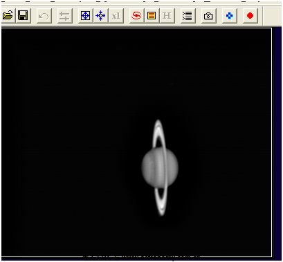Select the blue crosshair target tool
Image resolution: width=283 pixels, height=262 pixels.
[x=85, y=16]
